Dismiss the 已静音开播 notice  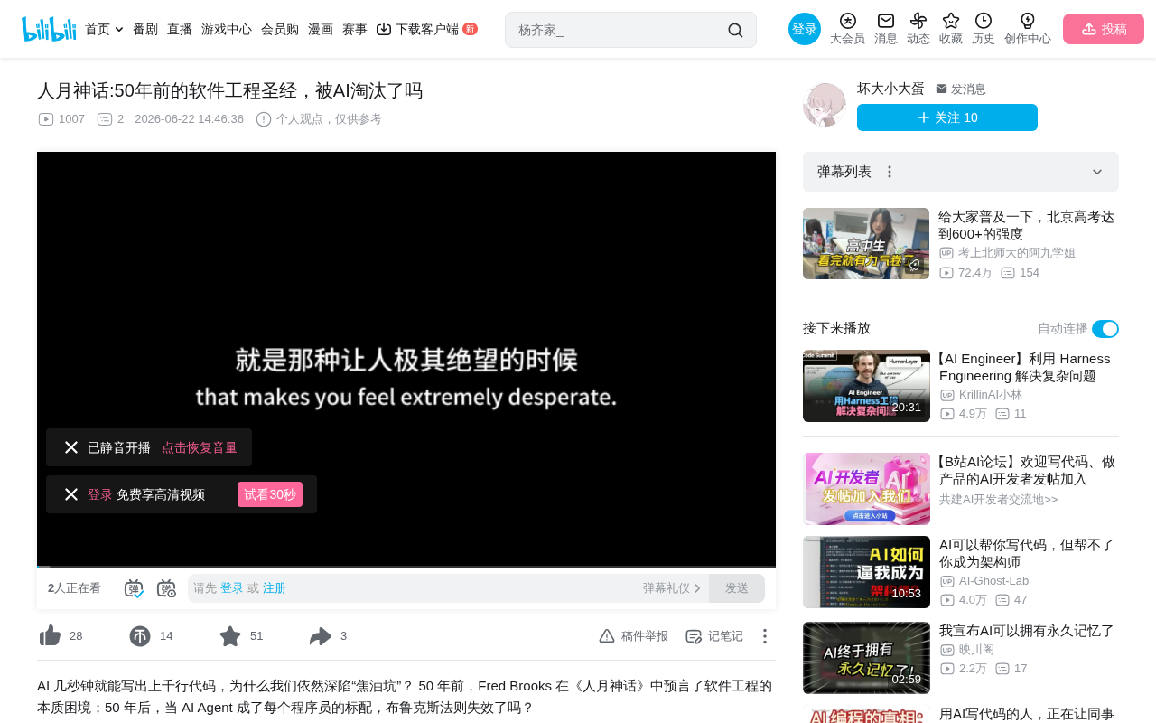tap(71, 447)
